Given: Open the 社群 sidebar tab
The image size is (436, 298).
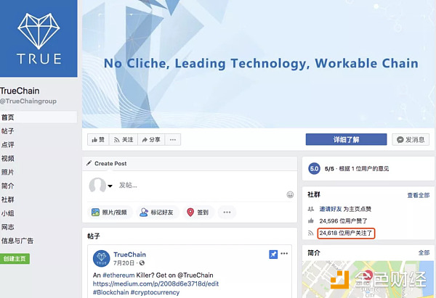Looking at the screenshot, I should (7, 199).
